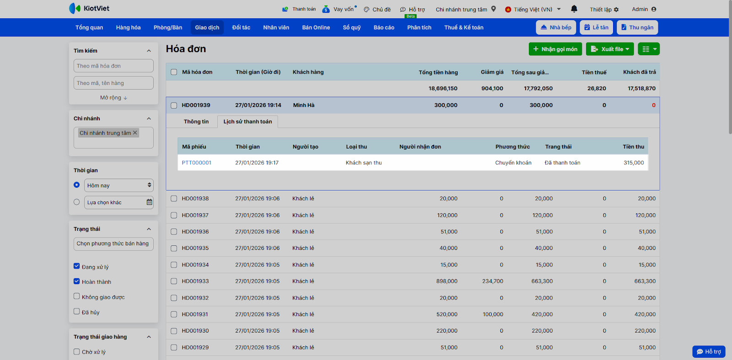732x360 pixels.
Task: Click the calendar icon in Lựa chọn khác
Action: coord(149,202)
